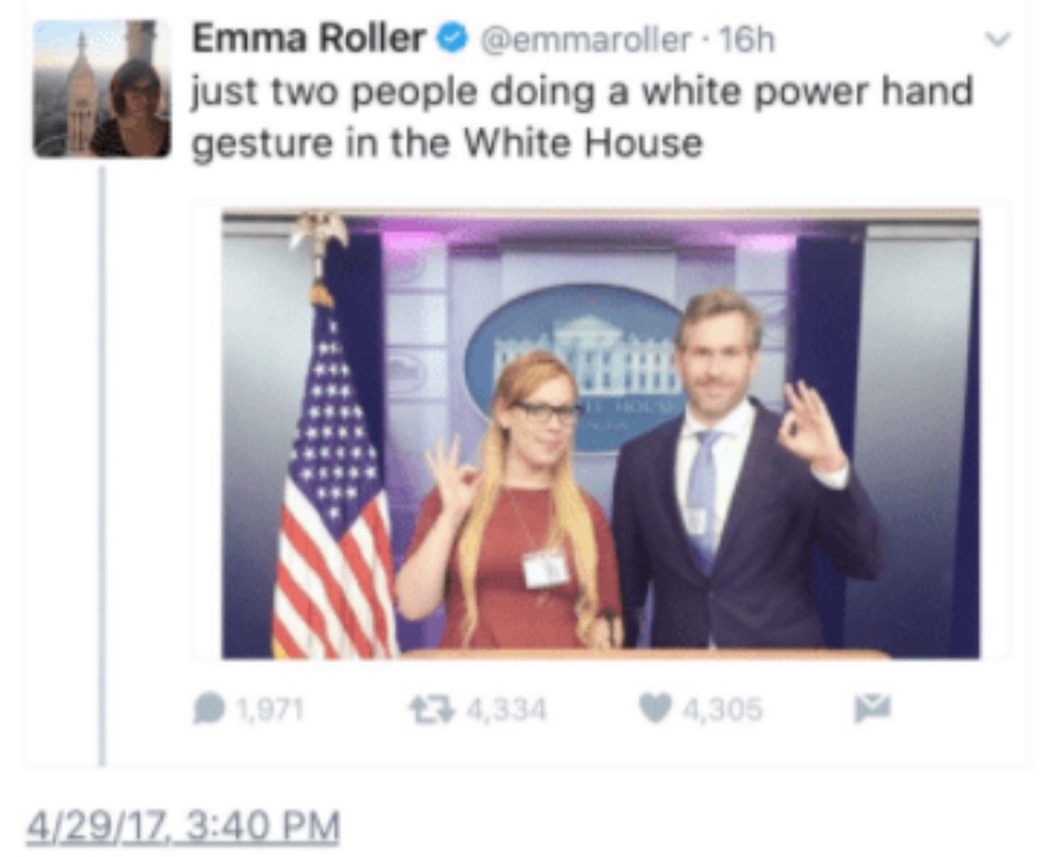
Task: Click the @emmaroller handle
Action: [x=586, y=40]
